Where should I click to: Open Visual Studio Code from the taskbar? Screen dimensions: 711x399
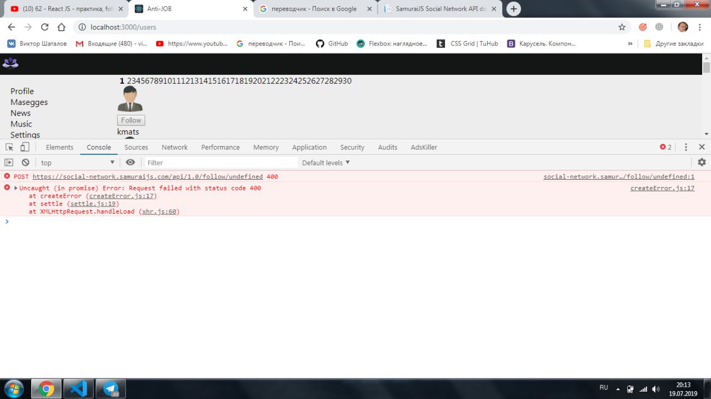[x=78, y=388]
